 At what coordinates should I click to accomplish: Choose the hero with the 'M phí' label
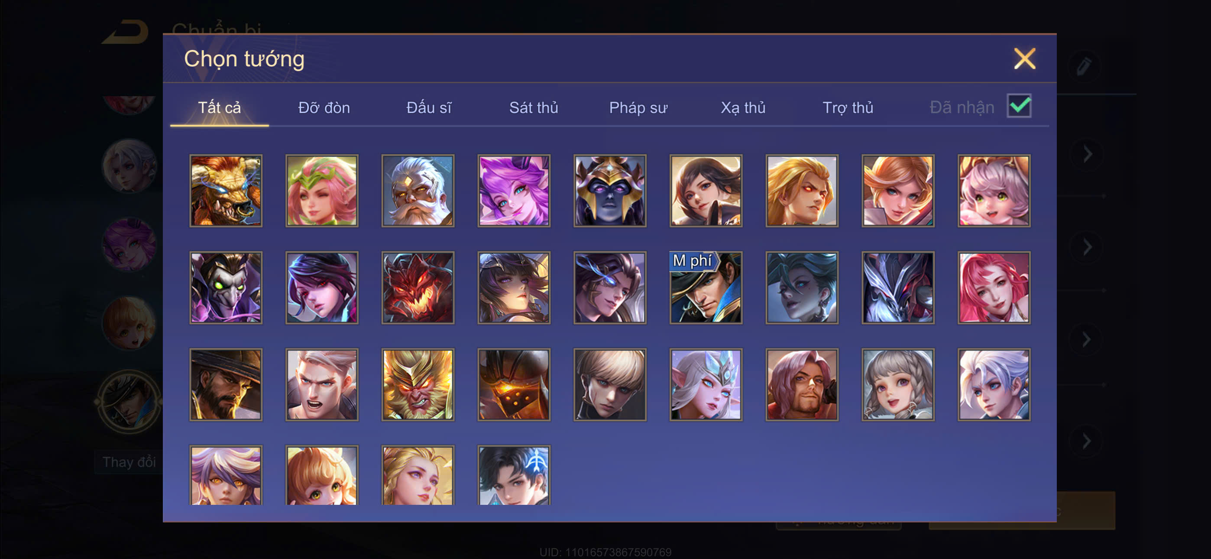(706, 287)
